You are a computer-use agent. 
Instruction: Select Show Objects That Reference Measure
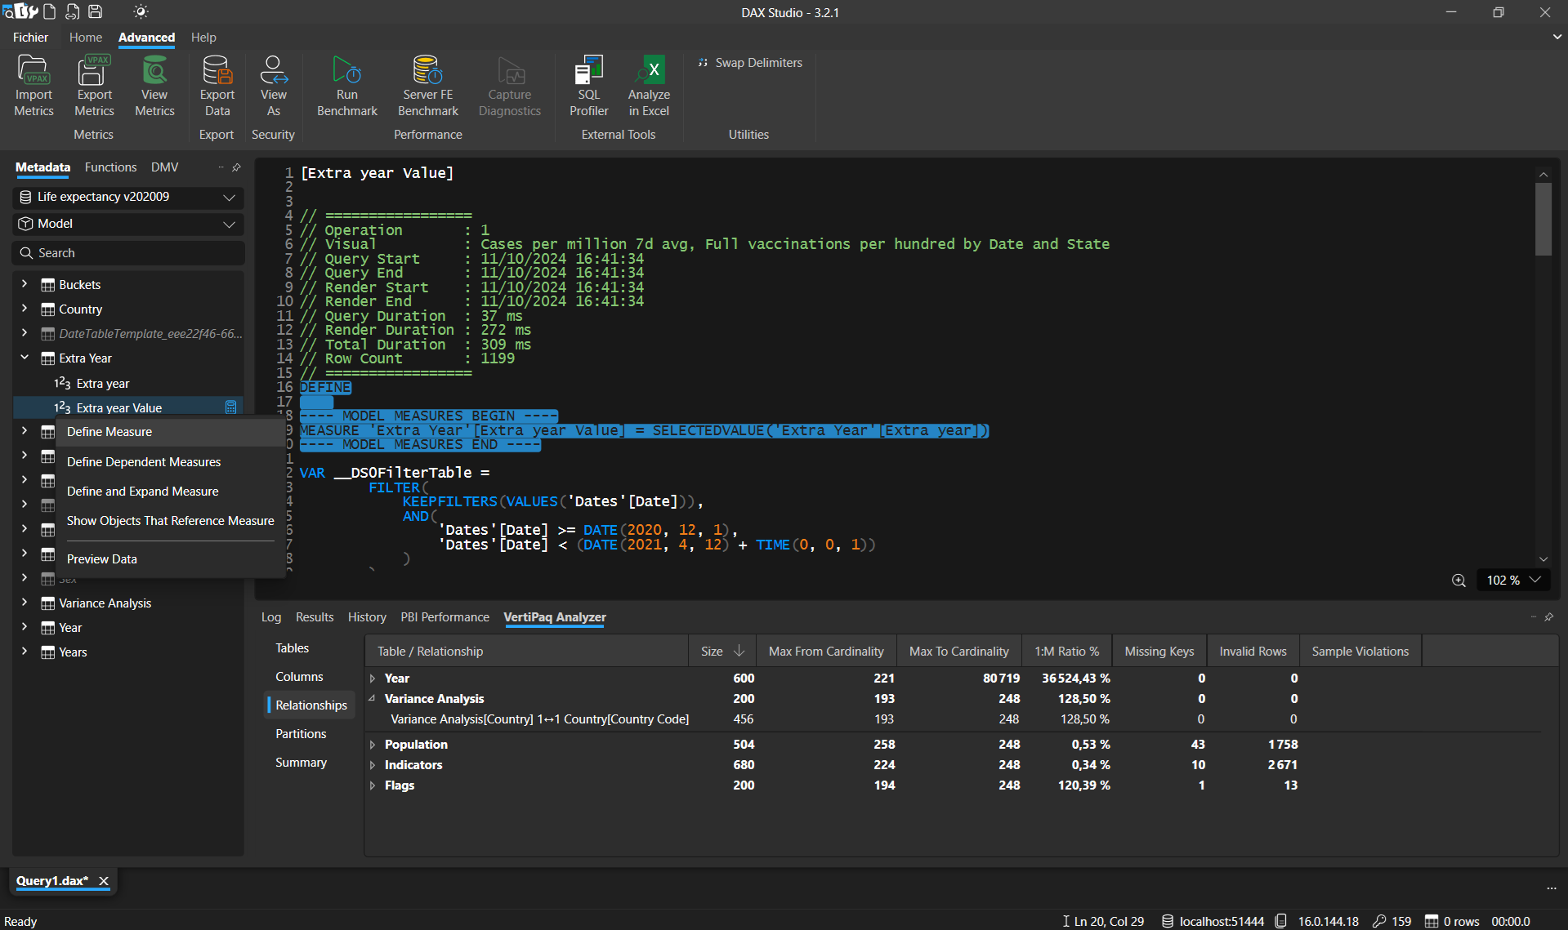click(171, 521)
